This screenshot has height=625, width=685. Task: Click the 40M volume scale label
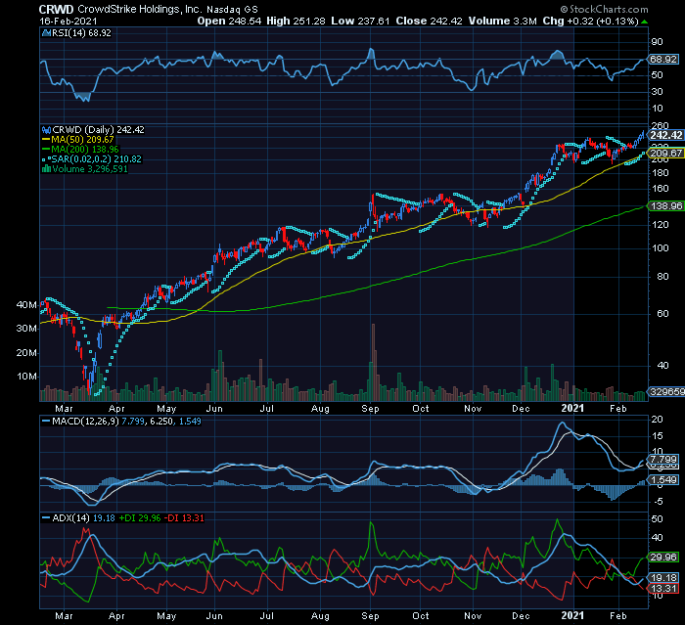pyautogui.click(x=26, y=305)
